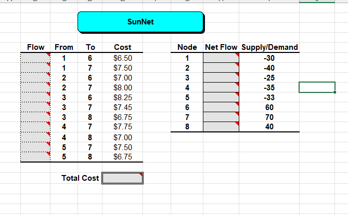Select Net Flow cell for node 6
348x215 pixels.
(x=221, y=107)
